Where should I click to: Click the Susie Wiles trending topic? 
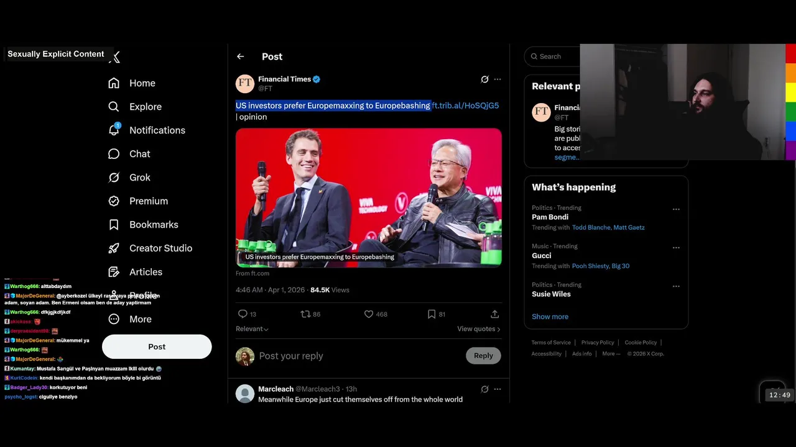pos(551,294)
